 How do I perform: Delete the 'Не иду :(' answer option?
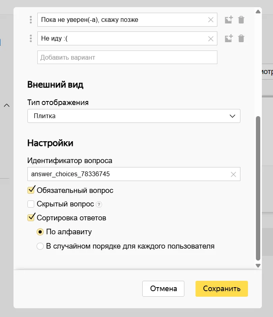[241, 39]
